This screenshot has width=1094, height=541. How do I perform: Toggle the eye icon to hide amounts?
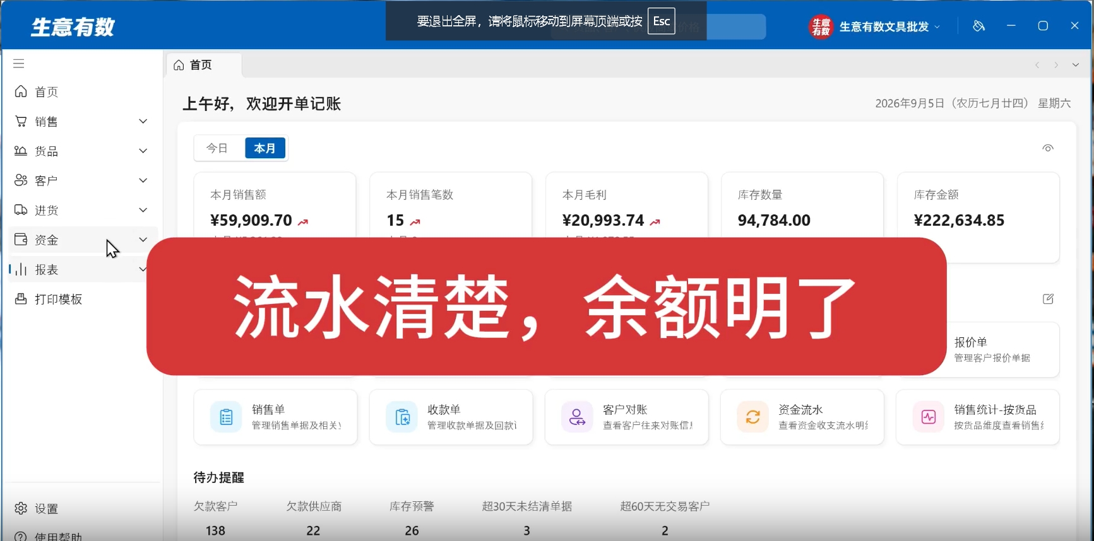(1048, 148)
